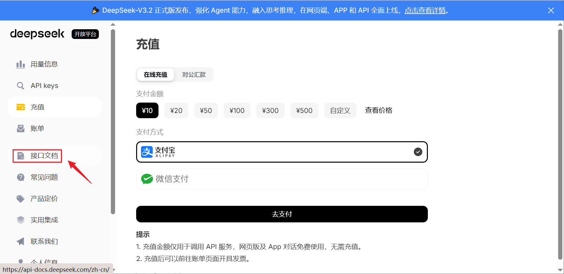Click the question mark icon for 常见问题
The image size is (564, 274).
tap(21, 177)
